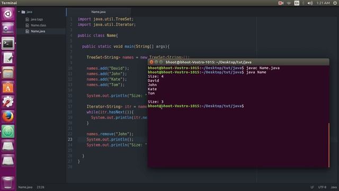
Task: Open System Settings wrench-and-gear icon
Action: 8,102
